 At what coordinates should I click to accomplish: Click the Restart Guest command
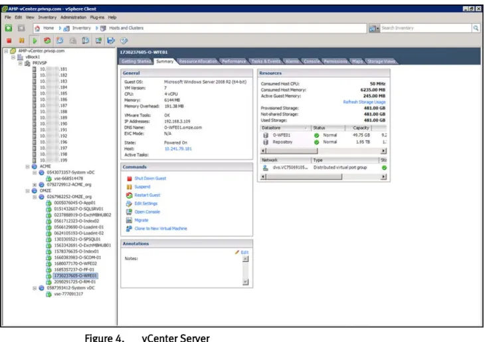pyautogui.click(x=147, y=195)
